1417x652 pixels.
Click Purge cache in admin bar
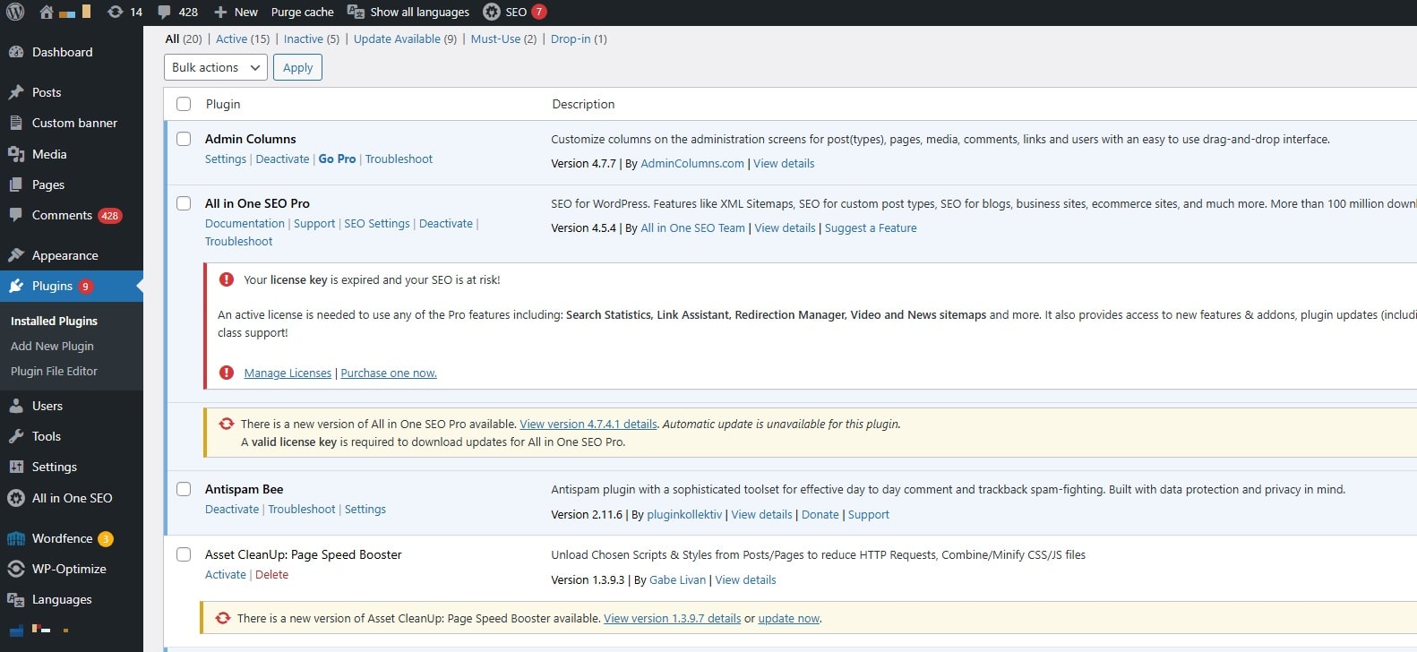click(x=302, y=12)
